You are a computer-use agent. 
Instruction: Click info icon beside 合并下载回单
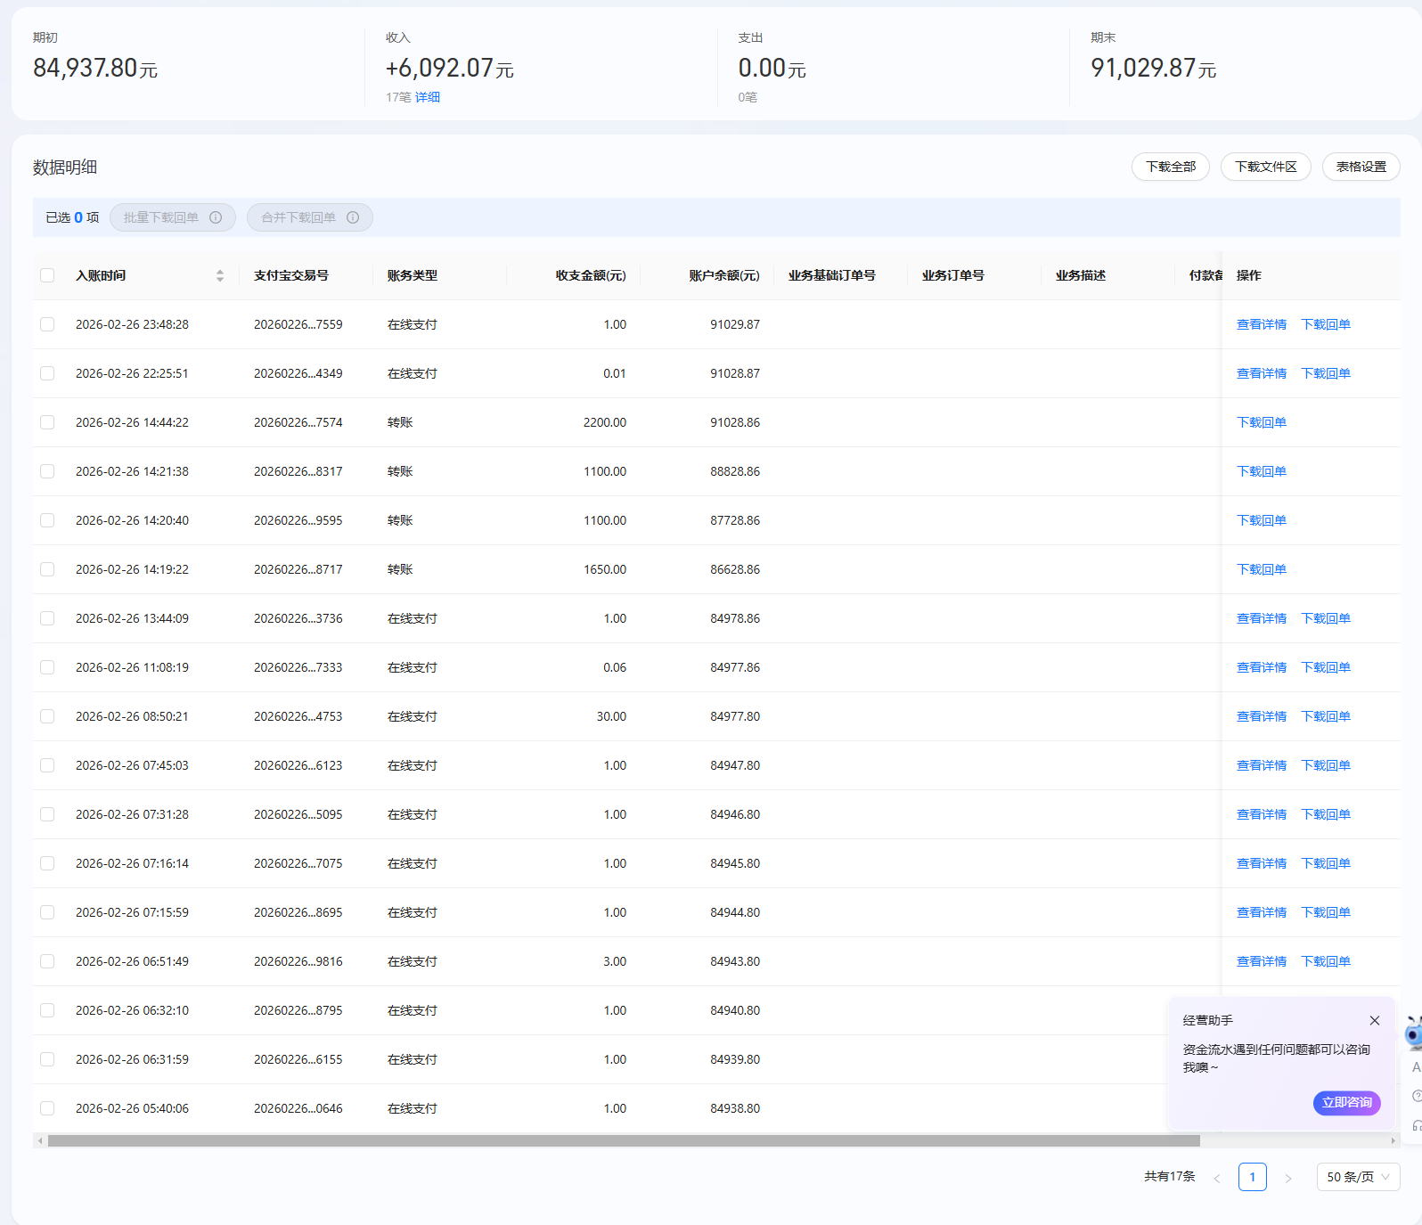(x=353, y=217)
